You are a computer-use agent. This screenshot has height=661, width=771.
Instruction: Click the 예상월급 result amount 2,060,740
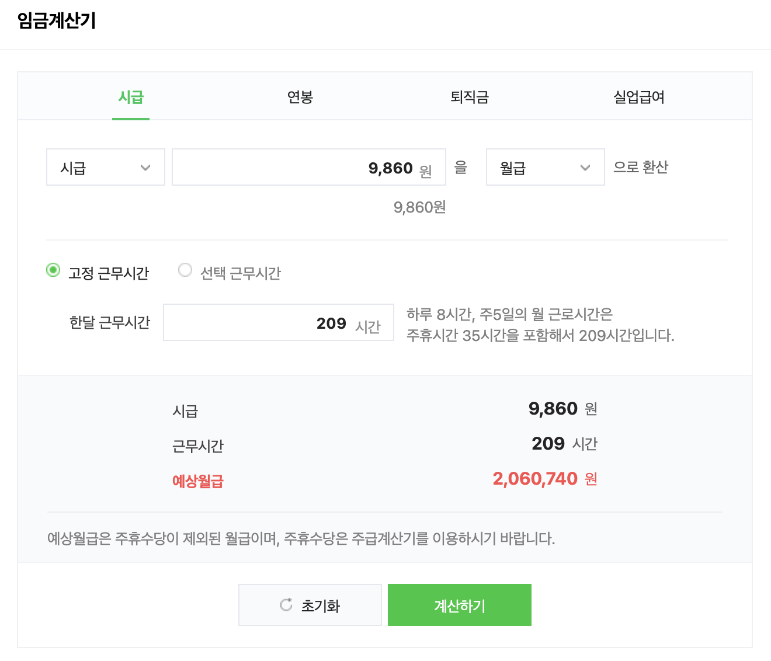coord(535,479)
